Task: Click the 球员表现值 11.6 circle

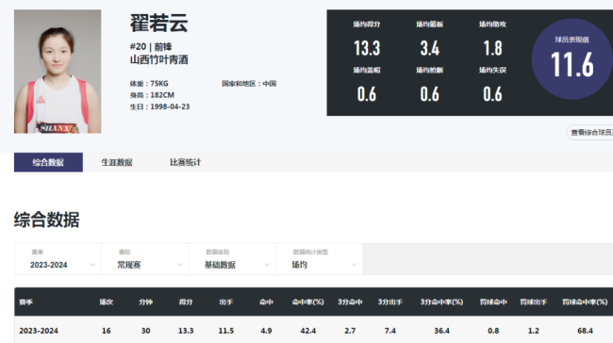Action: pyautogui.click(x=572, y=59)
